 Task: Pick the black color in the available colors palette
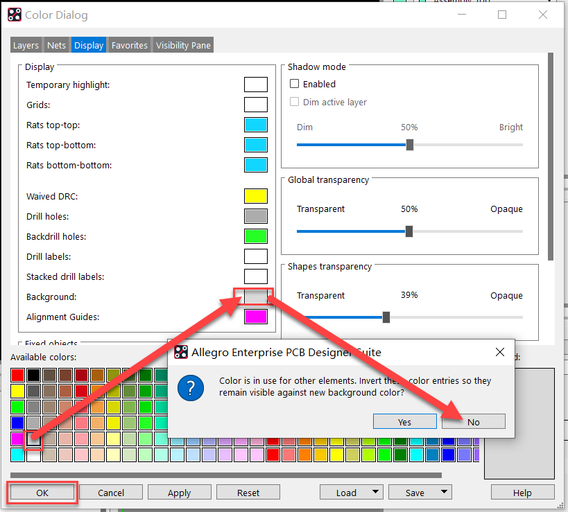click(33, 376)
